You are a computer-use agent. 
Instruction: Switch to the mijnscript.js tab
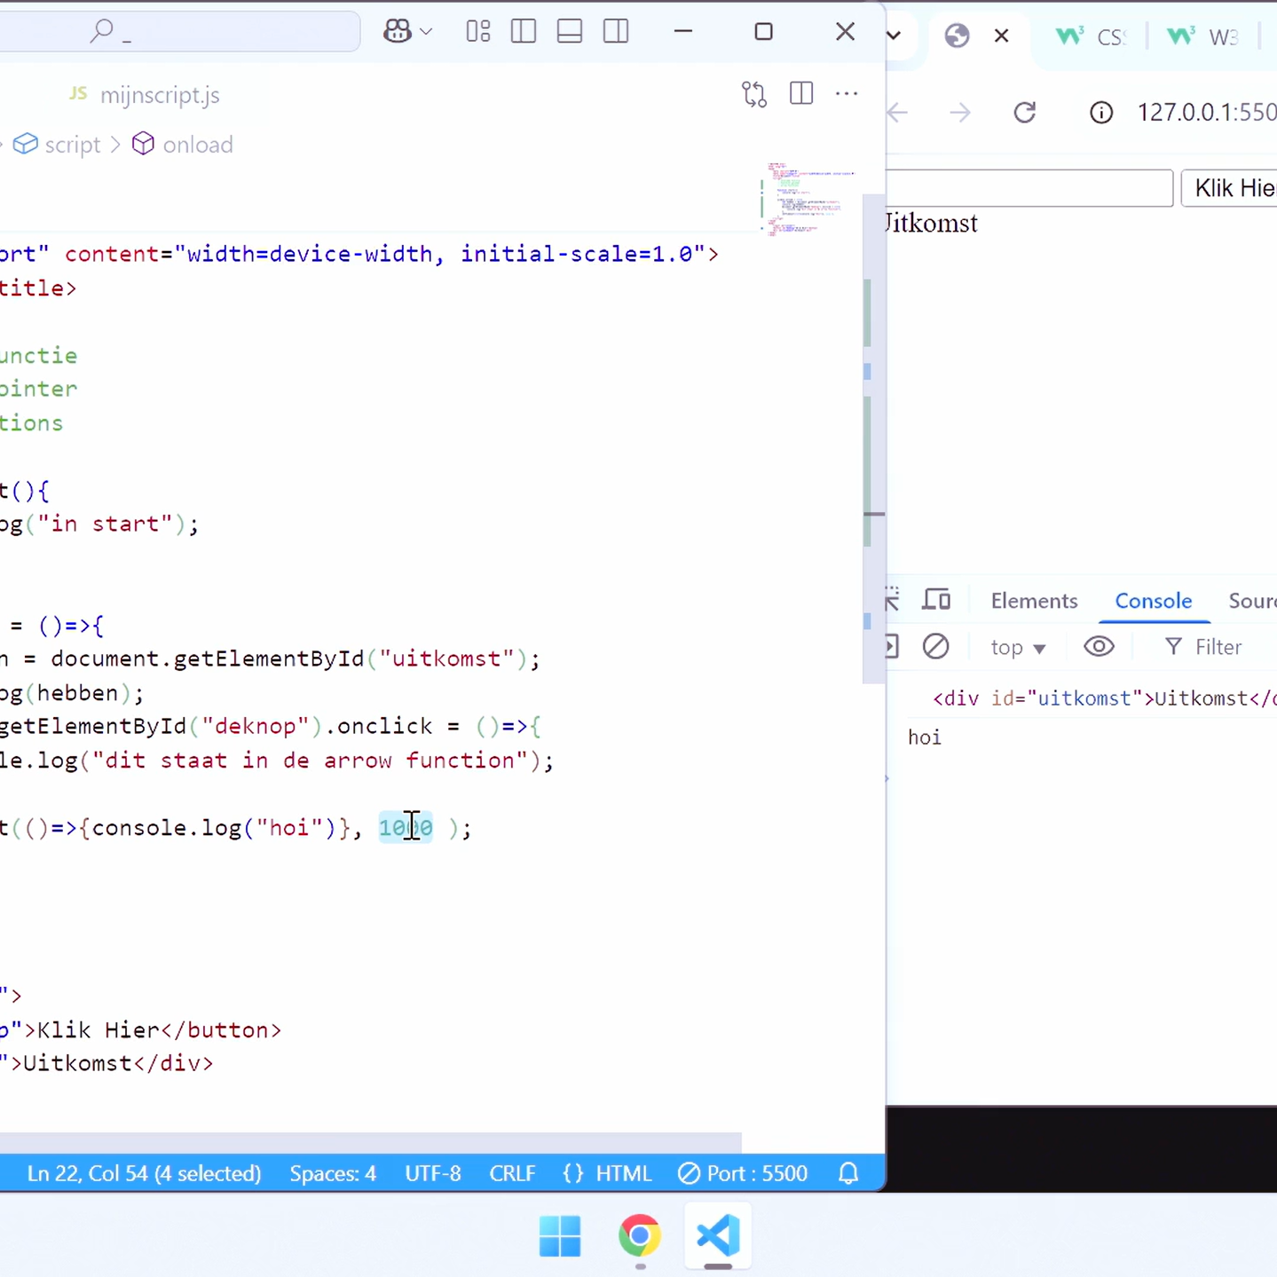pos(159,95)
